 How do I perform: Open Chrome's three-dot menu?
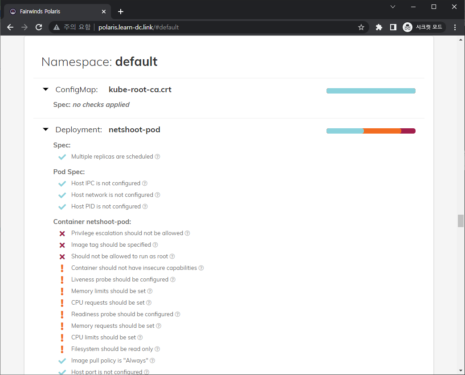coord(455,27)
